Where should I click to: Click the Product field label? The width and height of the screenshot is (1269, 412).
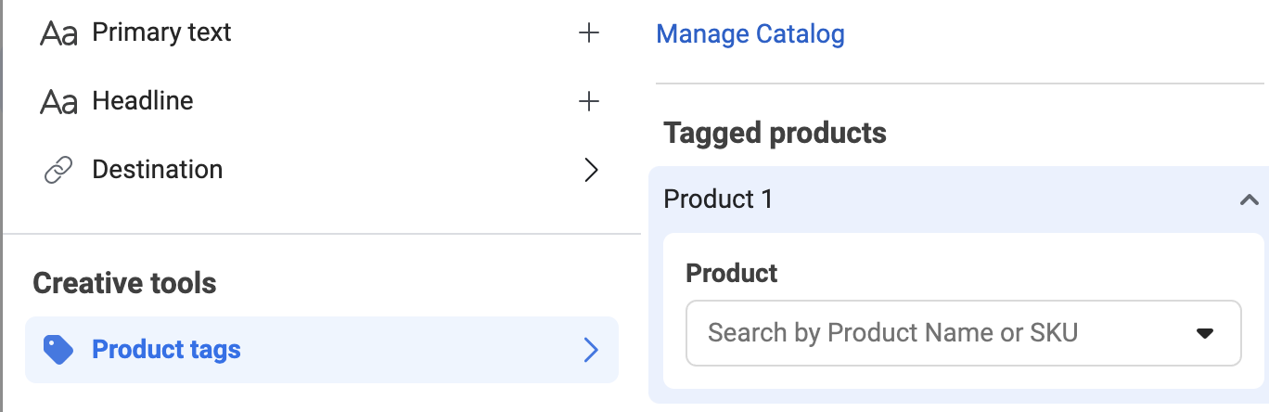click(731, 274)
